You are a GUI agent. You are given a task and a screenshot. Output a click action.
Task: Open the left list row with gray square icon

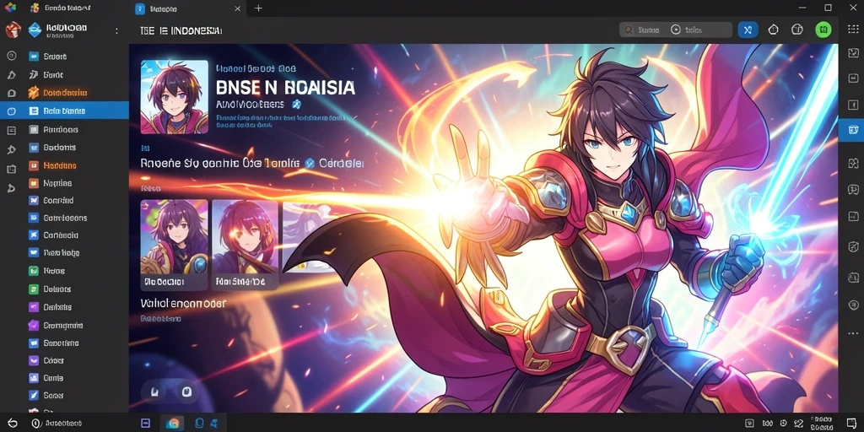point(64,129)
